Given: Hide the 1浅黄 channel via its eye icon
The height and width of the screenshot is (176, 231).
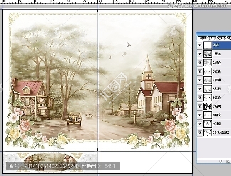Looking at the screenshot, I should pyautogui.click(x=199, y=54).
